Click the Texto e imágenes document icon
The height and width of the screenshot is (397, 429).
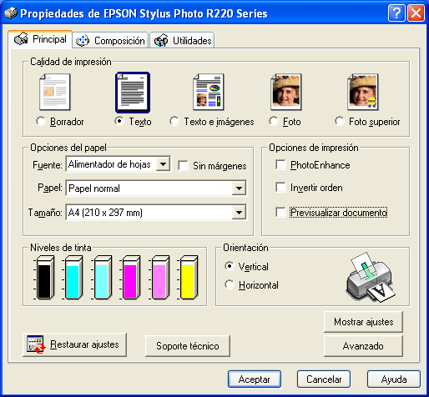(209, 93)
